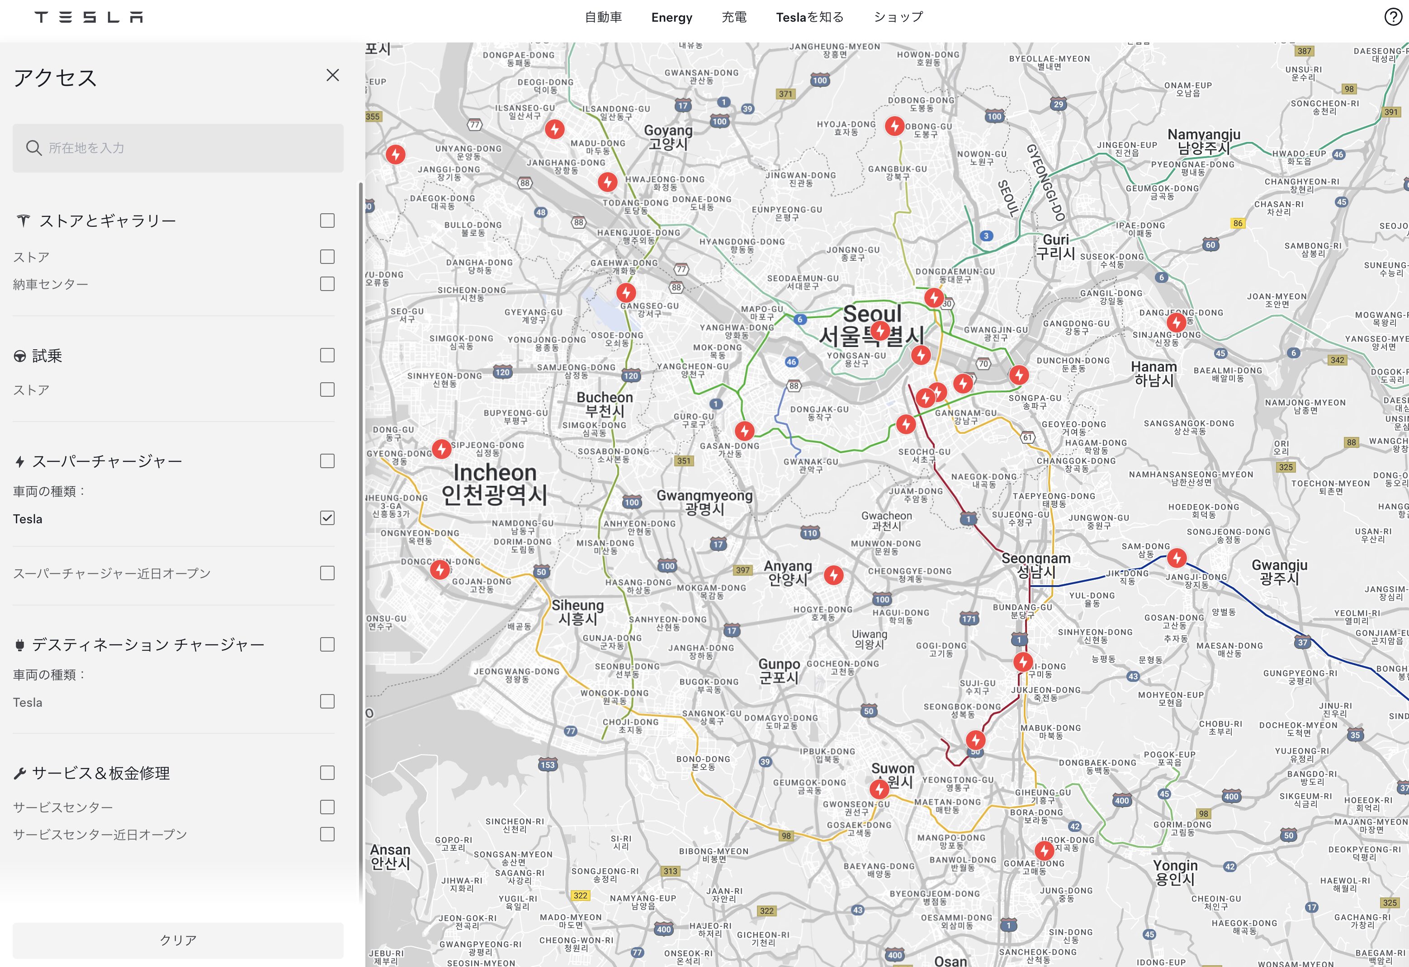Screen dimensions: 1409x967
Task: Select Supercharger pin near Gyeong-dong in Incheon
Action: [441, 448]
